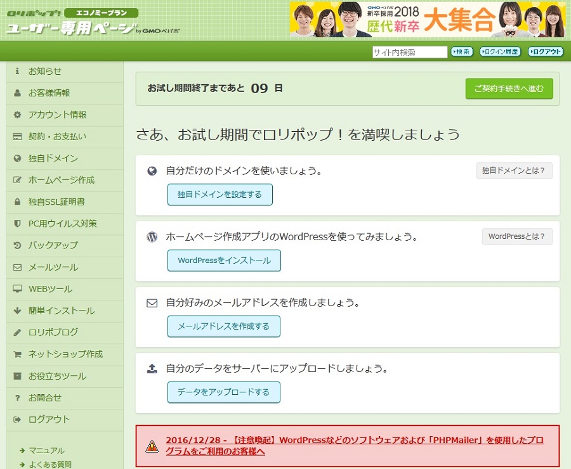
Task: Select 簡単インストール in the sidebar
Action: (65, 311)
